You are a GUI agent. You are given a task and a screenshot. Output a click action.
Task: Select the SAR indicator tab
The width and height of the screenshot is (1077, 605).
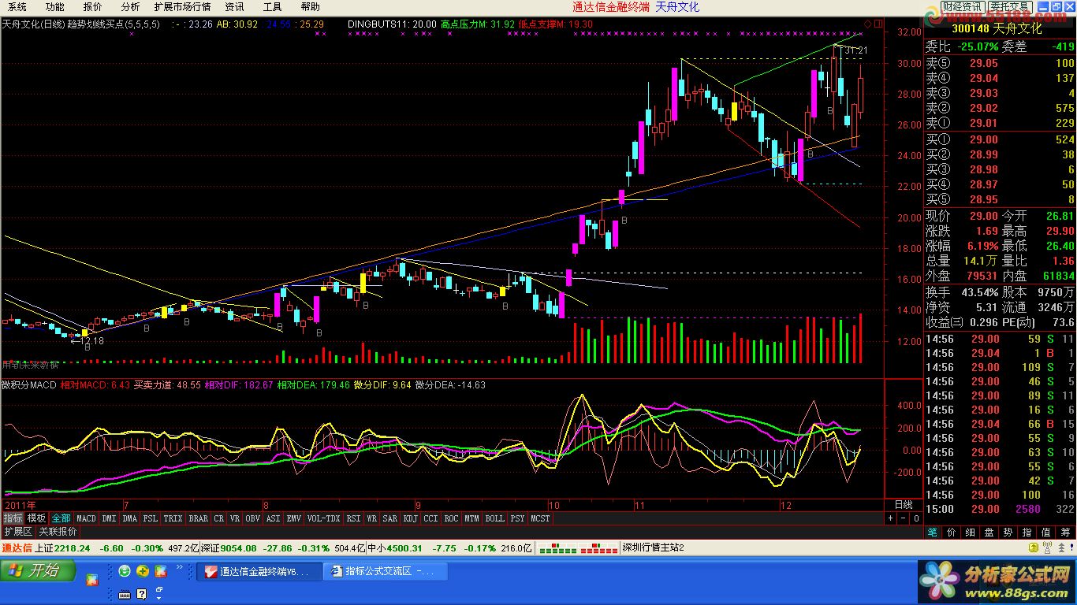tap(390, 518)
